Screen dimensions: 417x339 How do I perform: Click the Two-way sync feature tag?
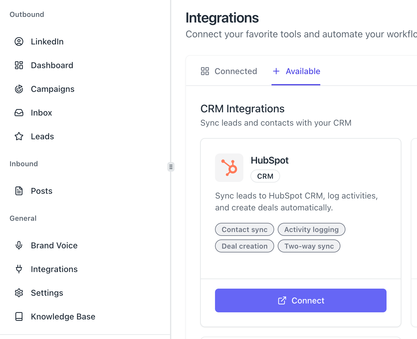click(x=309, y=246)
